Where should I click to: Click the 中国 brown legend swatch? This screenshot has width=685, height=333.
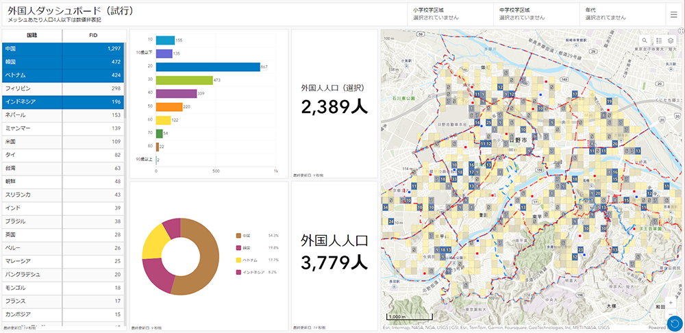tap(238, 235)
